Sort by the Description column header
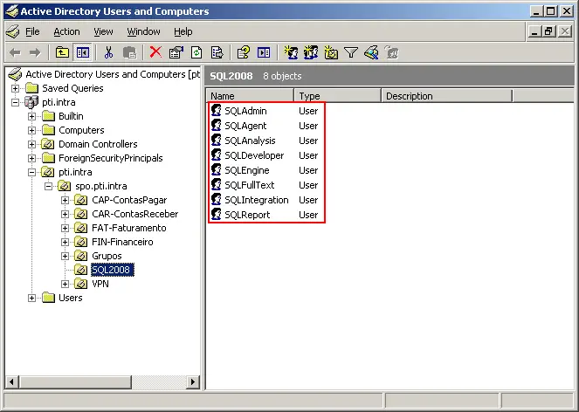579x412 pixels. coord(446,96)
